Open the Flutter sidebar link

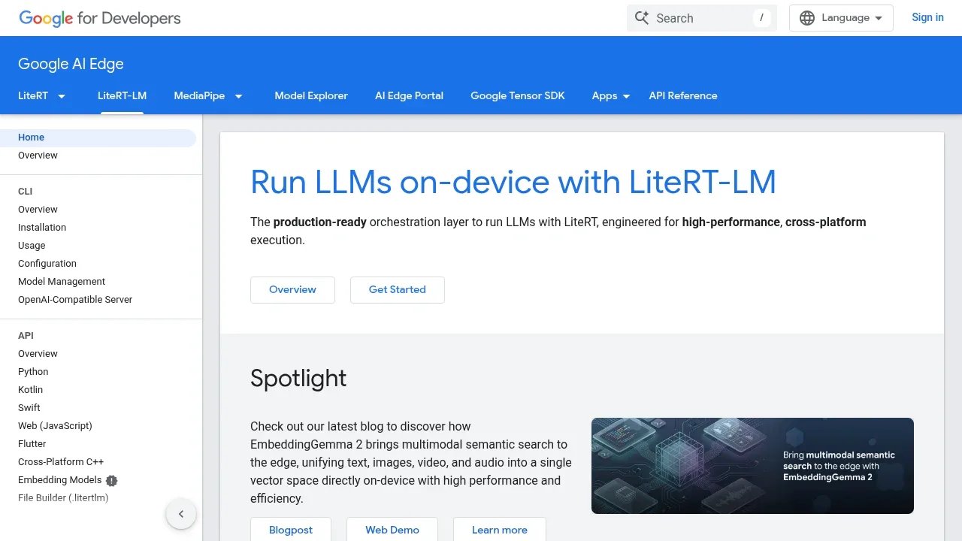click(32, 444)
